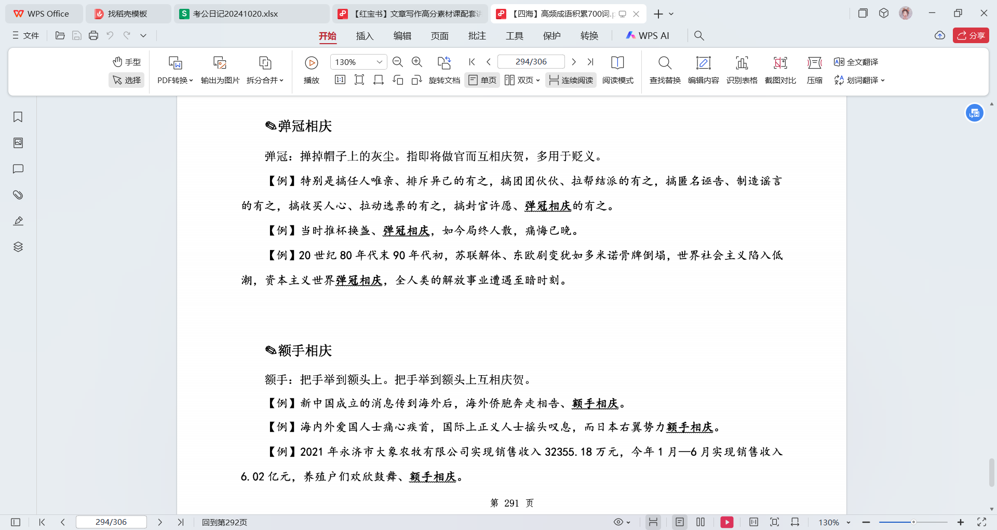Open the 批注 ribbon tab

477,35
